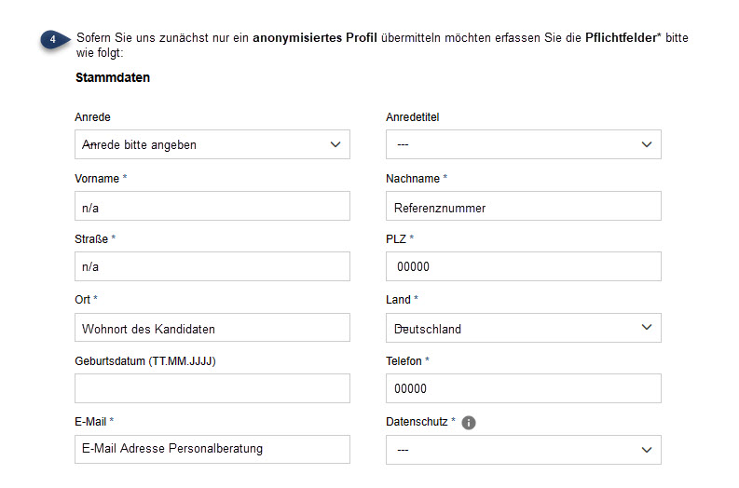The image size is (739, 488).
Task: Focus the Vorname input field
Action: point(212,206)
